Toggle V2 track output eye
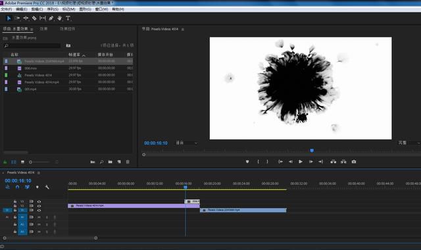This screenshot has width=421, height=250. [x=39, y=206]
